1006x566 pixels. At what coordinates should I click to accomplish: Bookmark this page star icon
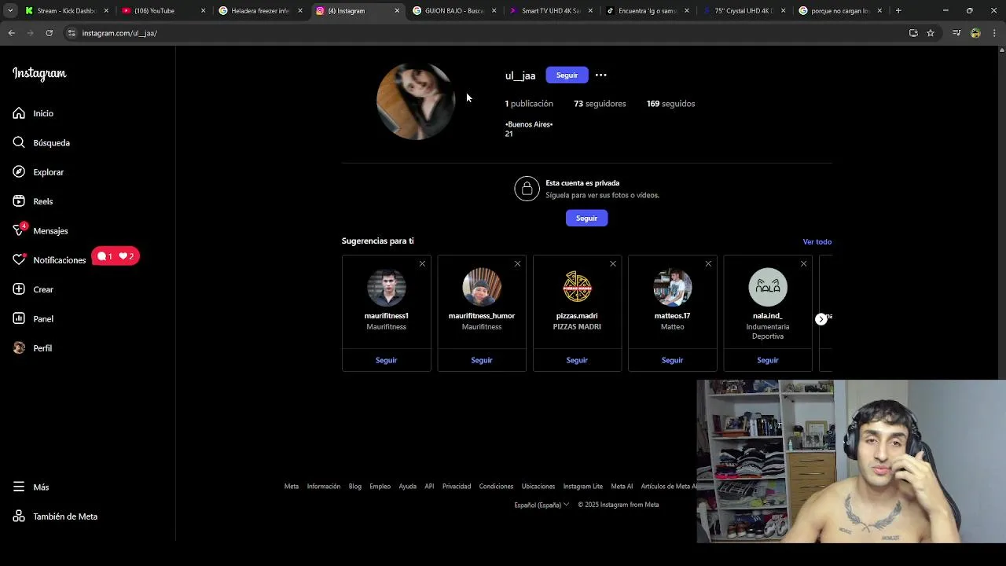coord(931,33)
